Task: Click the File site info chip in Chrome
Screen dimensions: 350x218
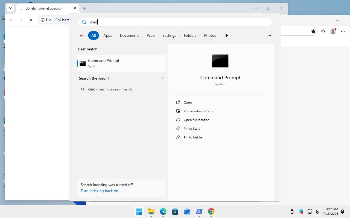Action: pyautogui.click(x=46, y=20)
